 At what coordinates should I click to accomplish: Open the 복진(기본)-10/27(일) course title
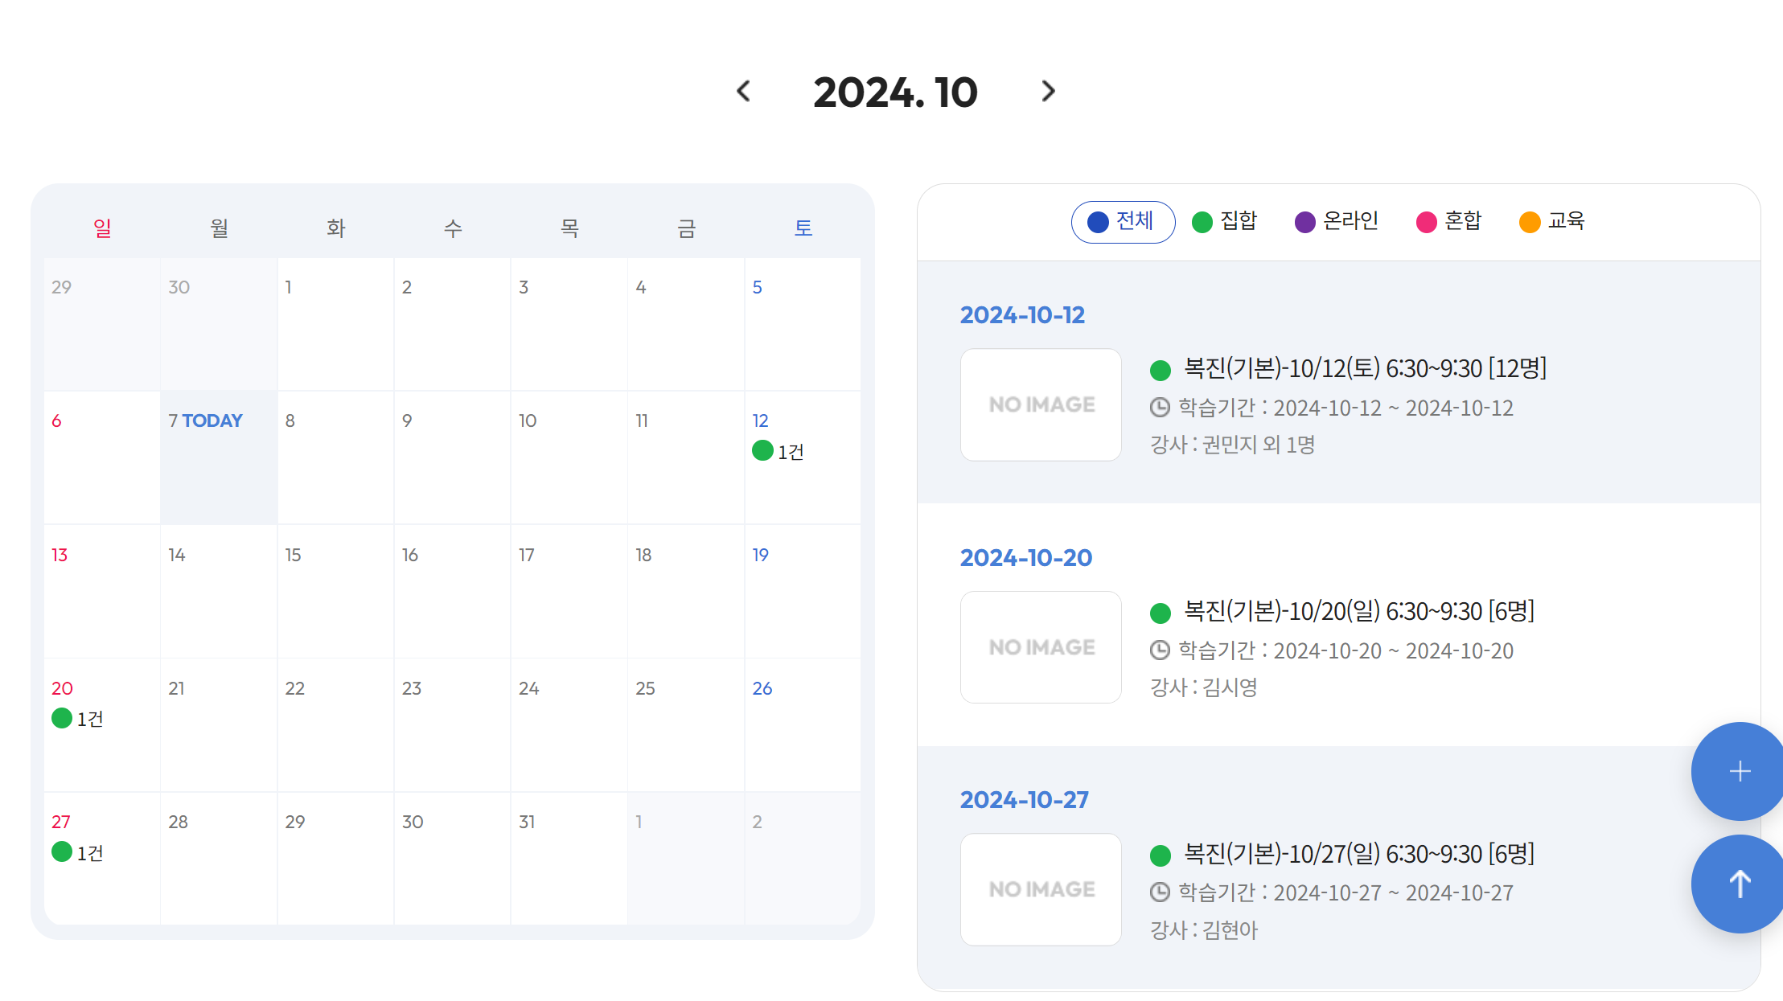(1358, 854)
